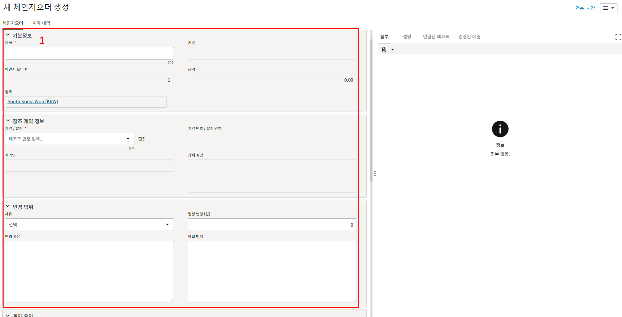622x317 pixels.
Task: Click the 저장 button
Action: point(591,8)
